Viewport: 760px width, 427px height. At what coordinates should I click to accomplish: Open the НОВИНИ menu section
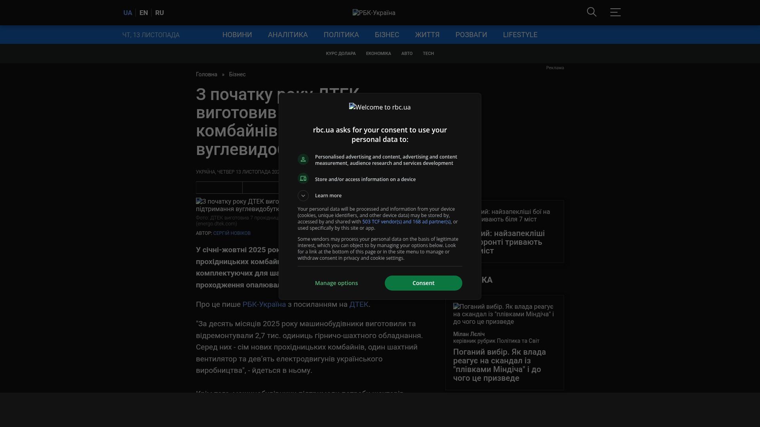coord(237,35)
